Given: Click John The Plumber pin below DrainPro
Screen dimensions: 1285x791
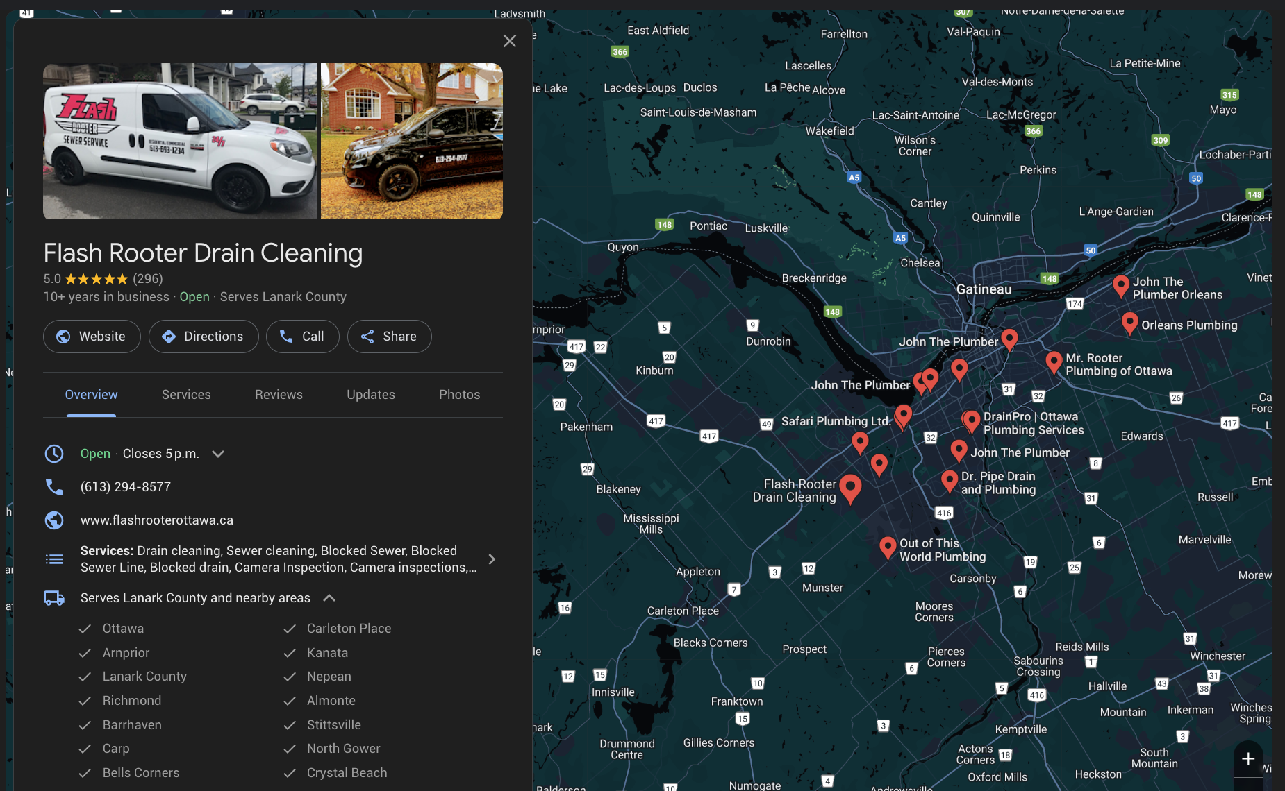Looking at the screenshot, I should (959, 450).
